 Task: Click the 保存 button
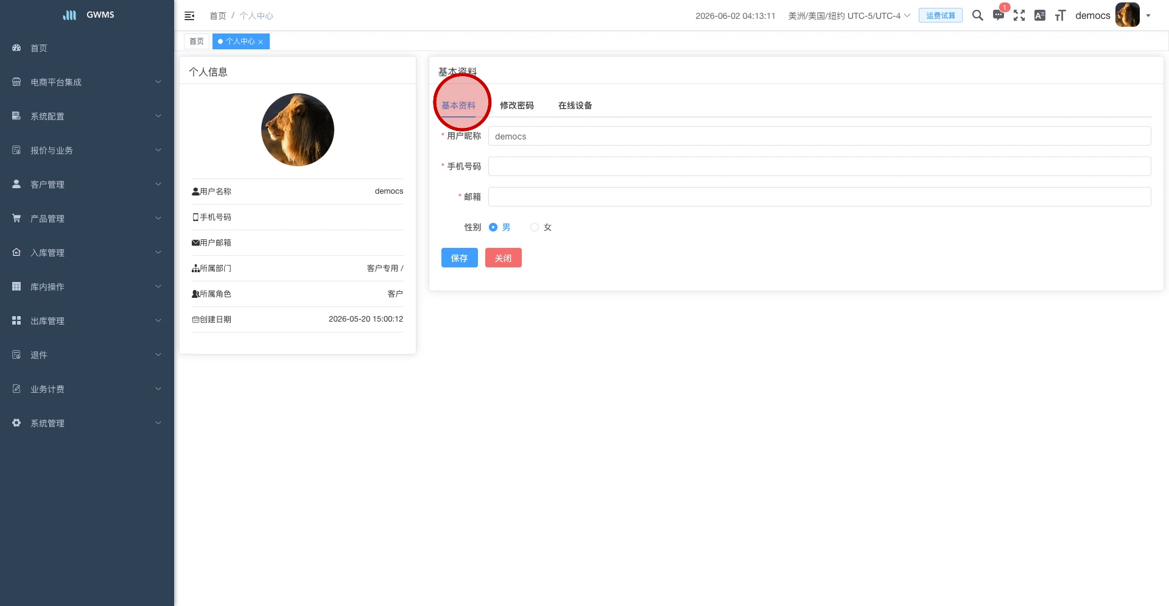459,258
